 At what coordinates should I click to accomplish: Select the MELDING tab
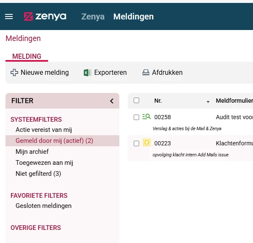27,56
